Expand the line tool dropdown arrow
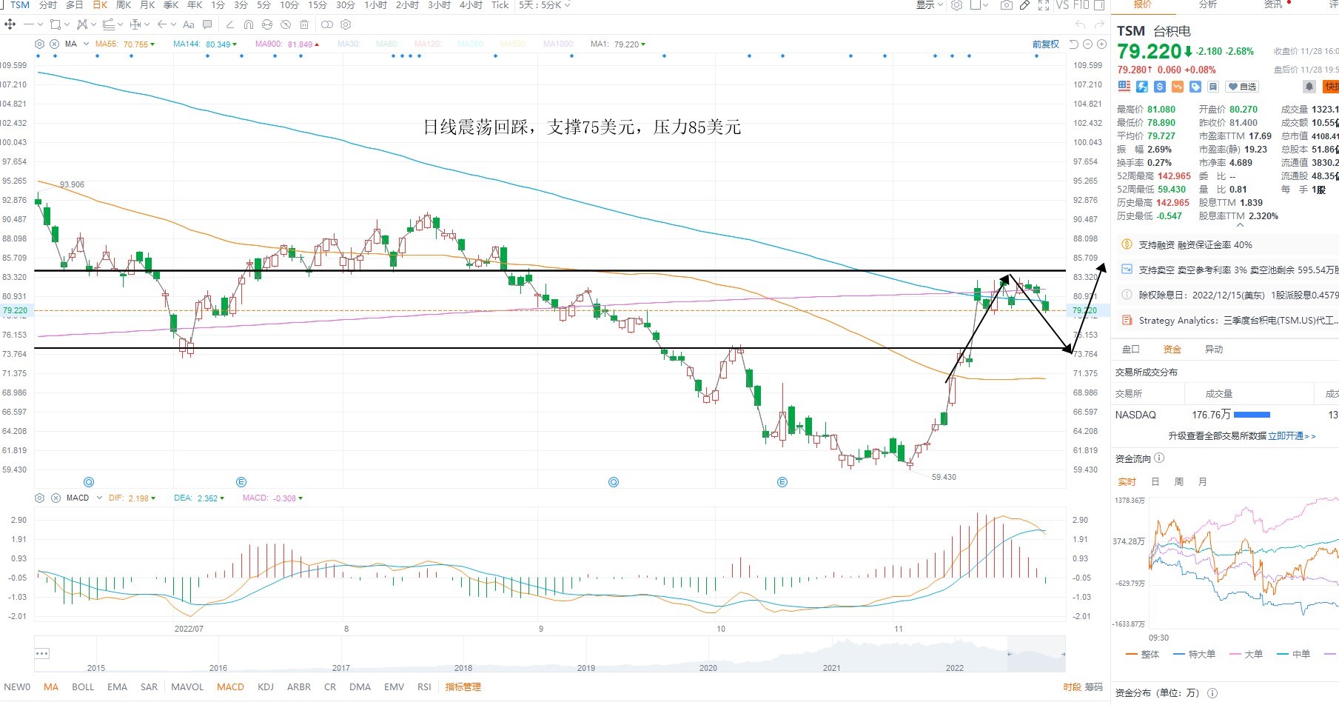The width and height of the screenshot is (1339, 705). point(40,24)
